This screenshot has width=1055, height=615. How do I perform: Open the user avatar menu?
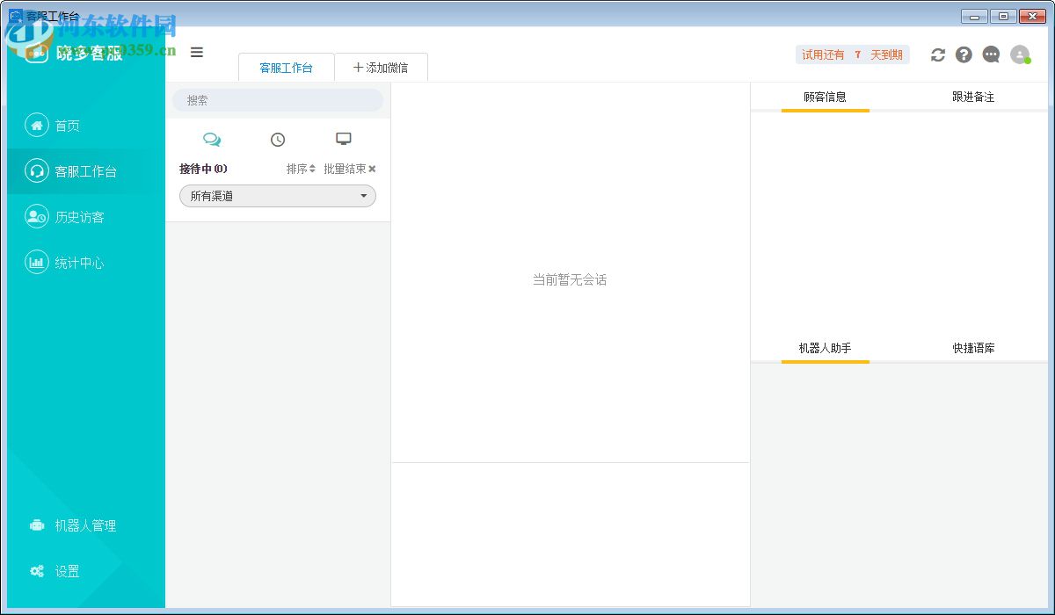tap(1020, 54)
